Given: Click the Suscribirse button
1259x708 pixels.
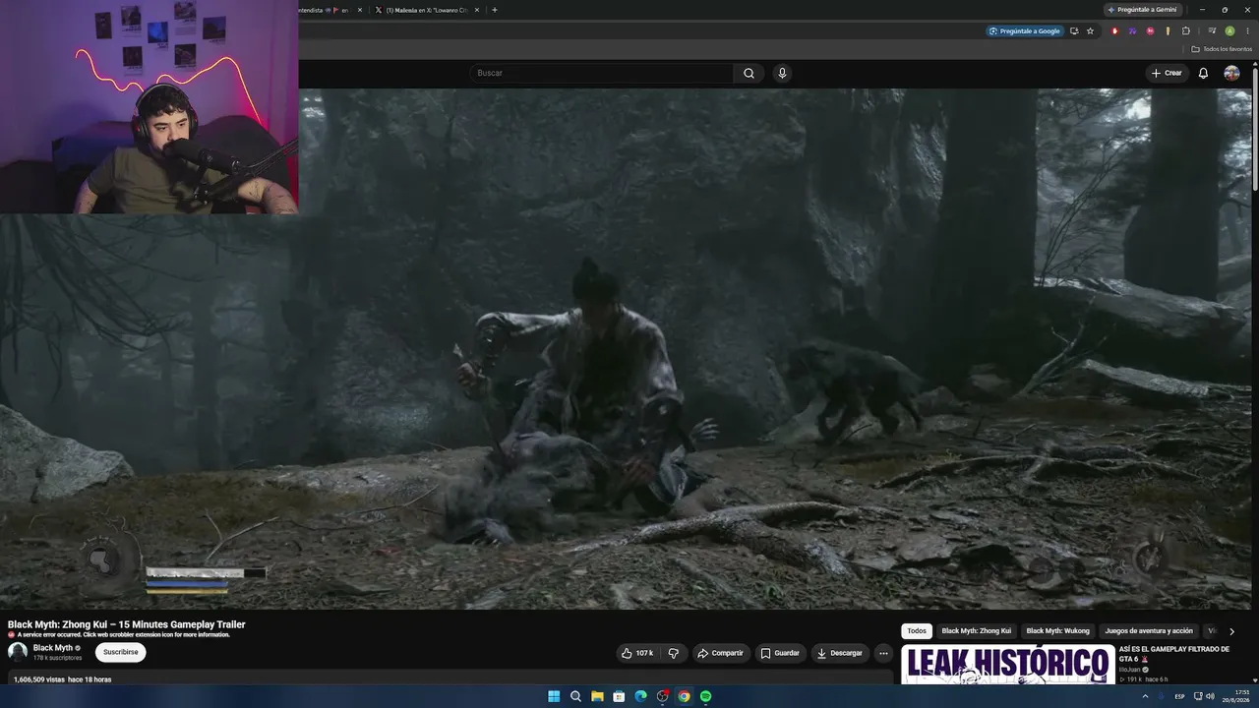Looking at the screenshot, I should pyautogui.click(x=121, y=652).
